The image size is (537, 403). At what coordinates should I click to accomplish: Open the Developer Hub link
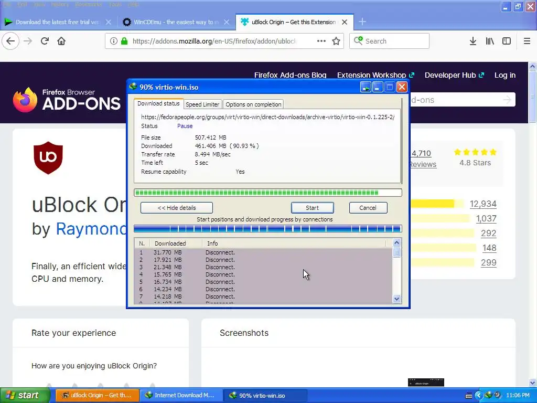click(454, 75)
